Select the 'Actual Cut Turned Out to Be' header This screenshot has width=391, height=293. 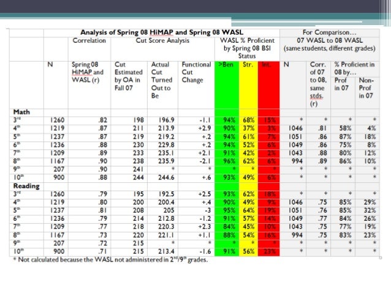(x=162, y=80)
